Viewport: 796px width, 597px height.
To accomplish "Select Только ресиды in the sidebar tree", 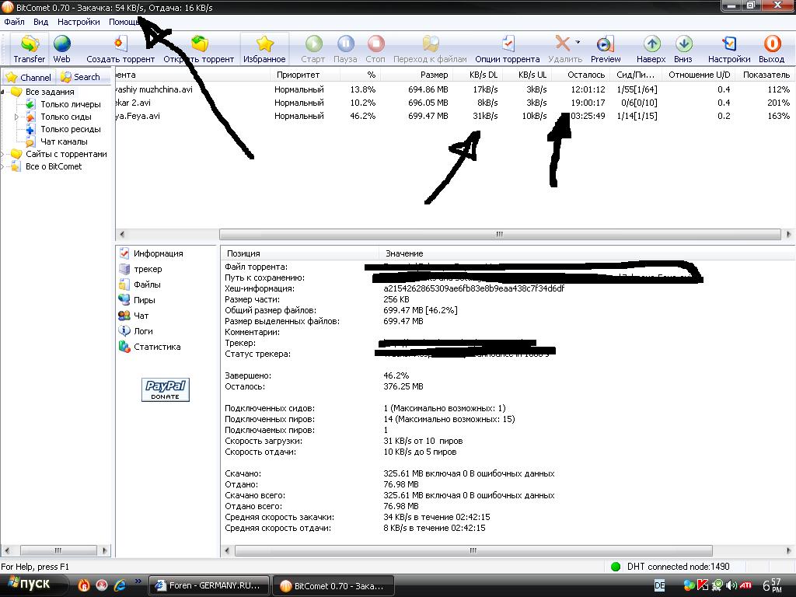I will pos(71,129).
